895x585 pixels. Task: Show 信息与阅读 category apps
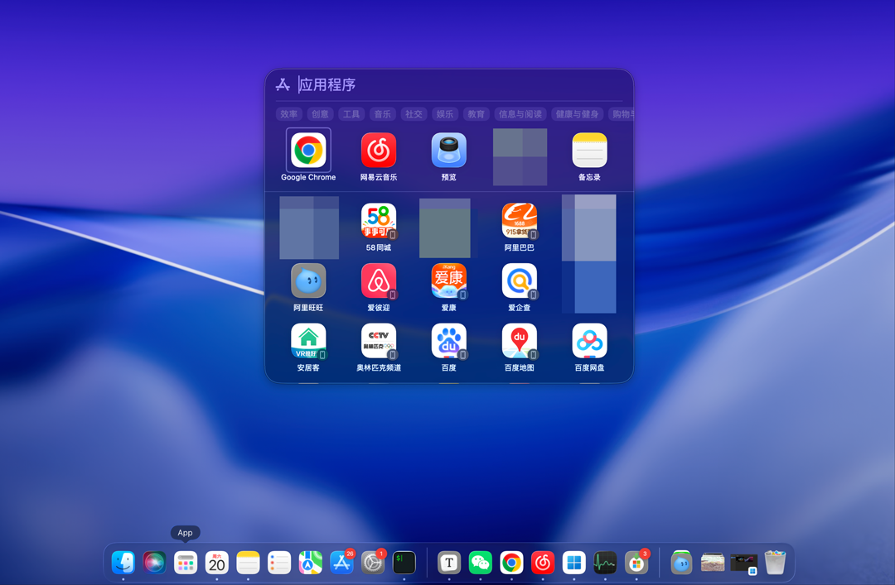tap(520, 114)
